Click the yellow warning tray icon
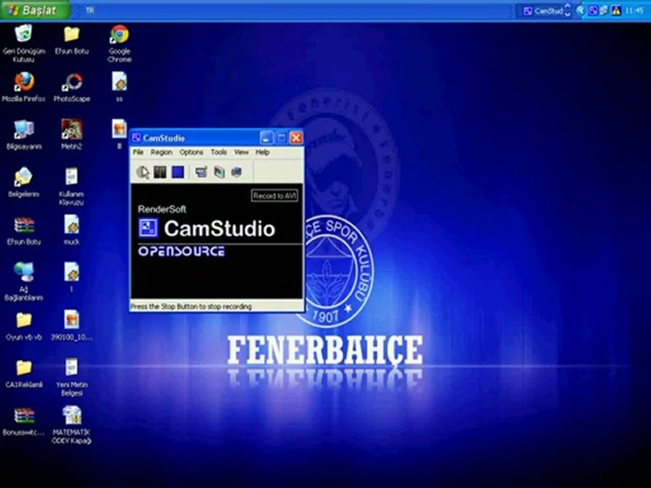 click(x=616, y=11)
